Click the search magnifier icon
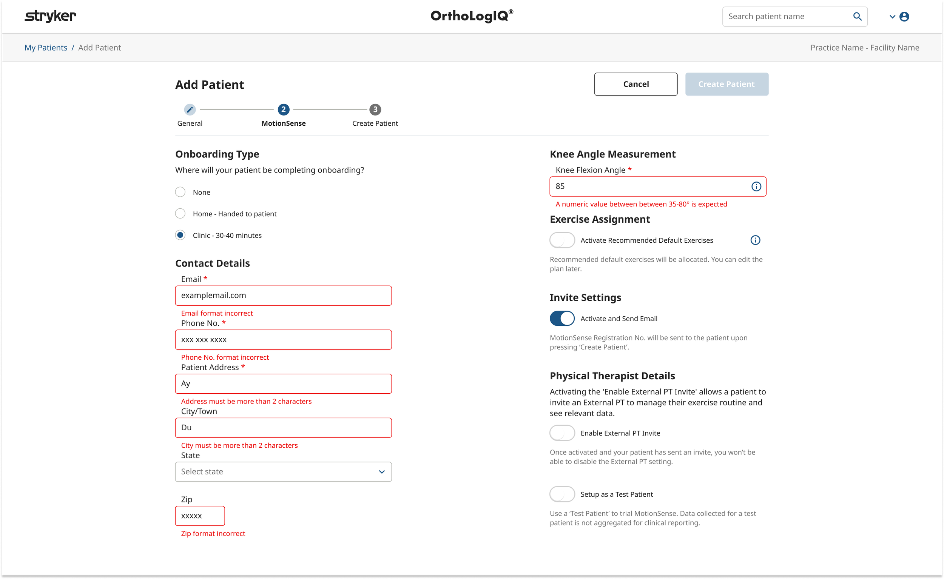Screen dimensions: 944x579 coord(857,17)
